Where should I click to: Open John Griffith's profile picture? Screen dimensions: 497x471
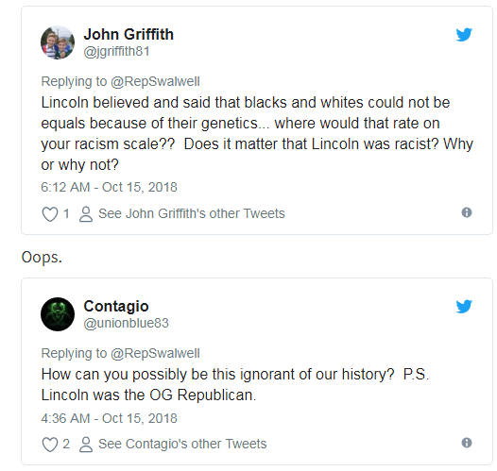click(x=58, y=42)
